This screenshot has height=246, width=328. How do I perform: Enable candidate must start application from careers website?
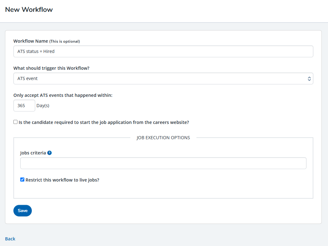tap(15, 122)
